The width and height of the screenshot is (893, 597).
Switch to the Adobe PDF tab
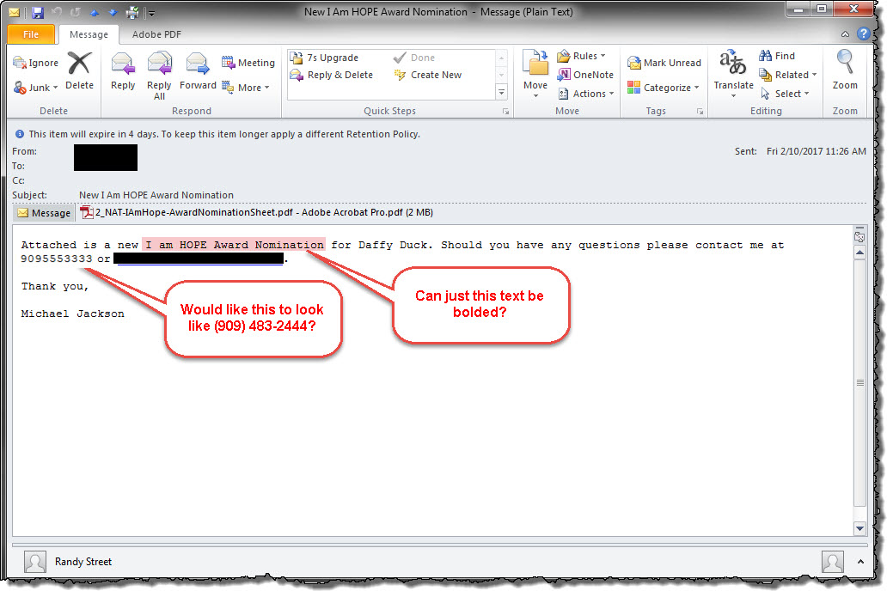point(156,34)
